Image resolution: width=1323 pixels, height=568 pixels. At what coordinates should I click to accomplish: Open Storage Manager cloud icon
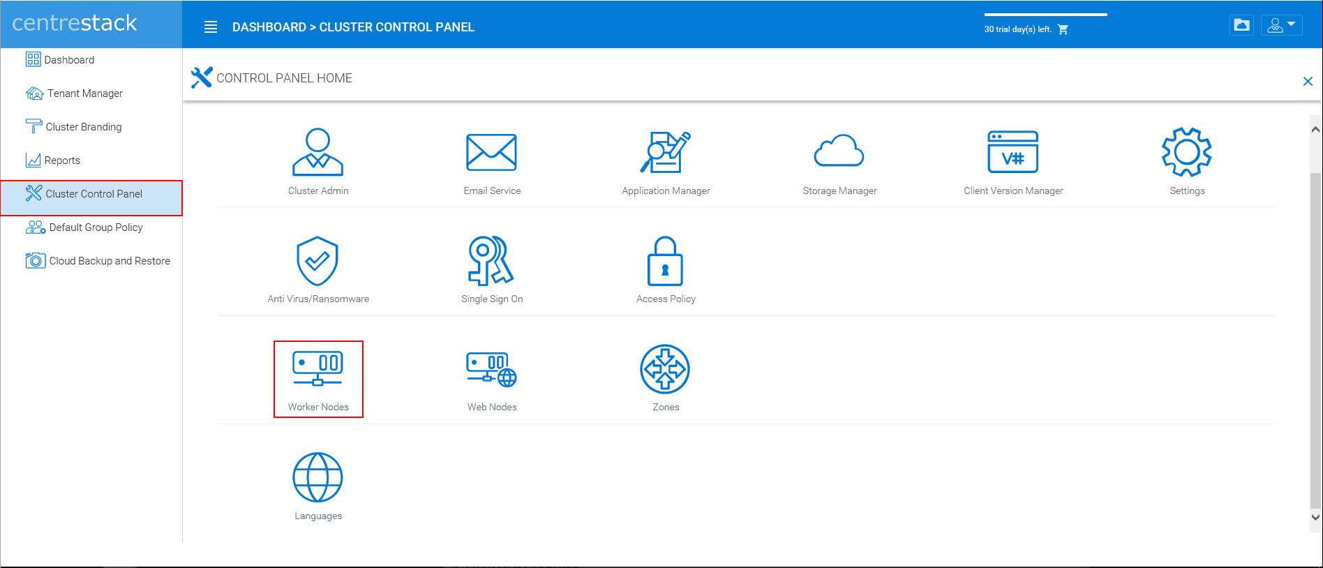pos(839,151)
